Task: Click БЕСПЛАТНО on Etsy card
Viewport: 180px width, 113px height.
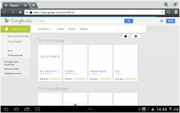Action: (130, 79)
